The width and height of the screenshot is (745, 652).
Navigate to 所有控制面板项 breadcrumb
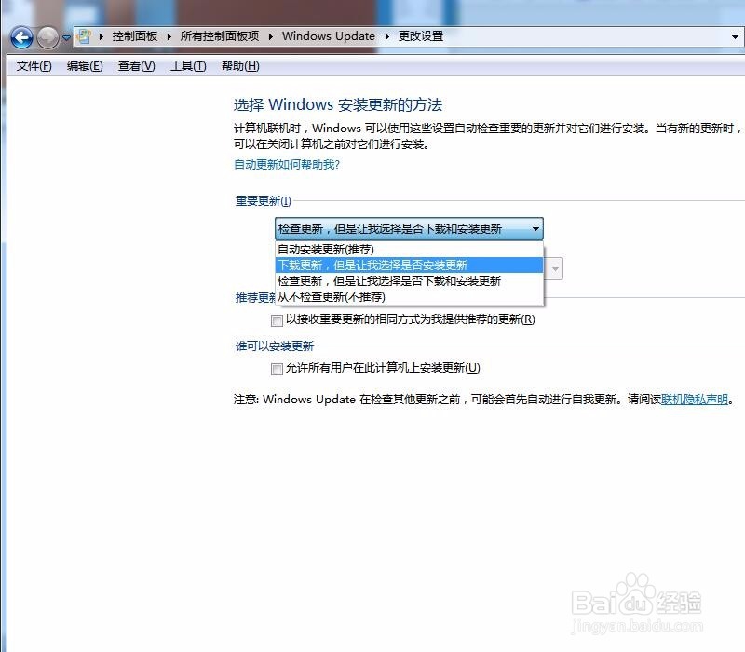220,35
